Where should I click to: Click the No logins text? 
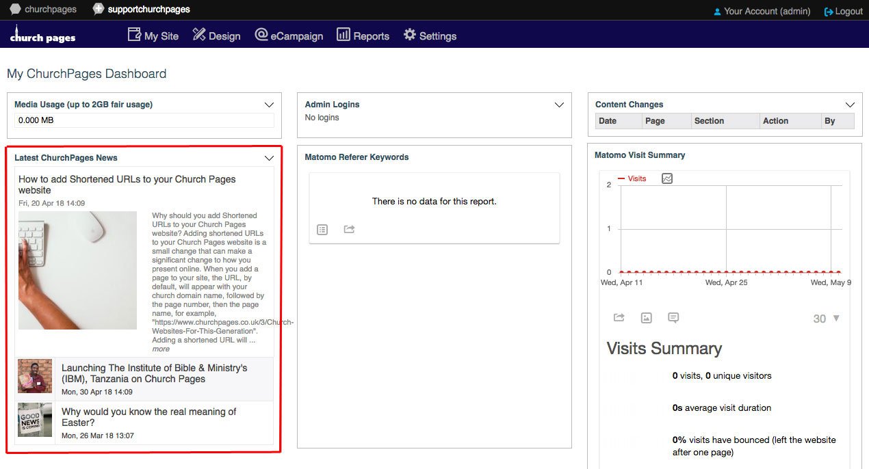[322, 118]
